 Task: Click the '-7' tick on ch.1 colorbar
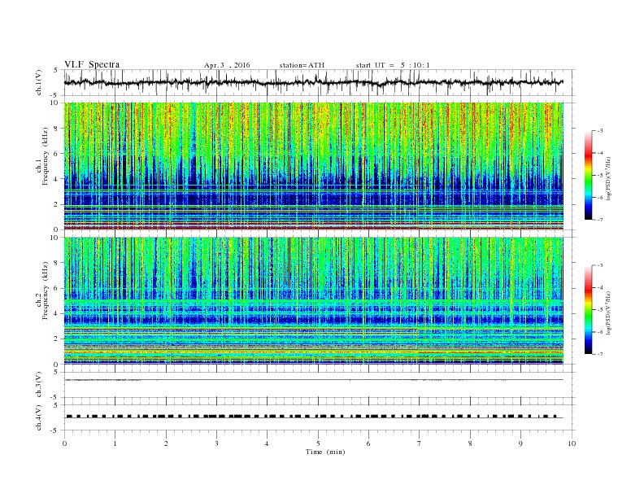tap(600, 220)
